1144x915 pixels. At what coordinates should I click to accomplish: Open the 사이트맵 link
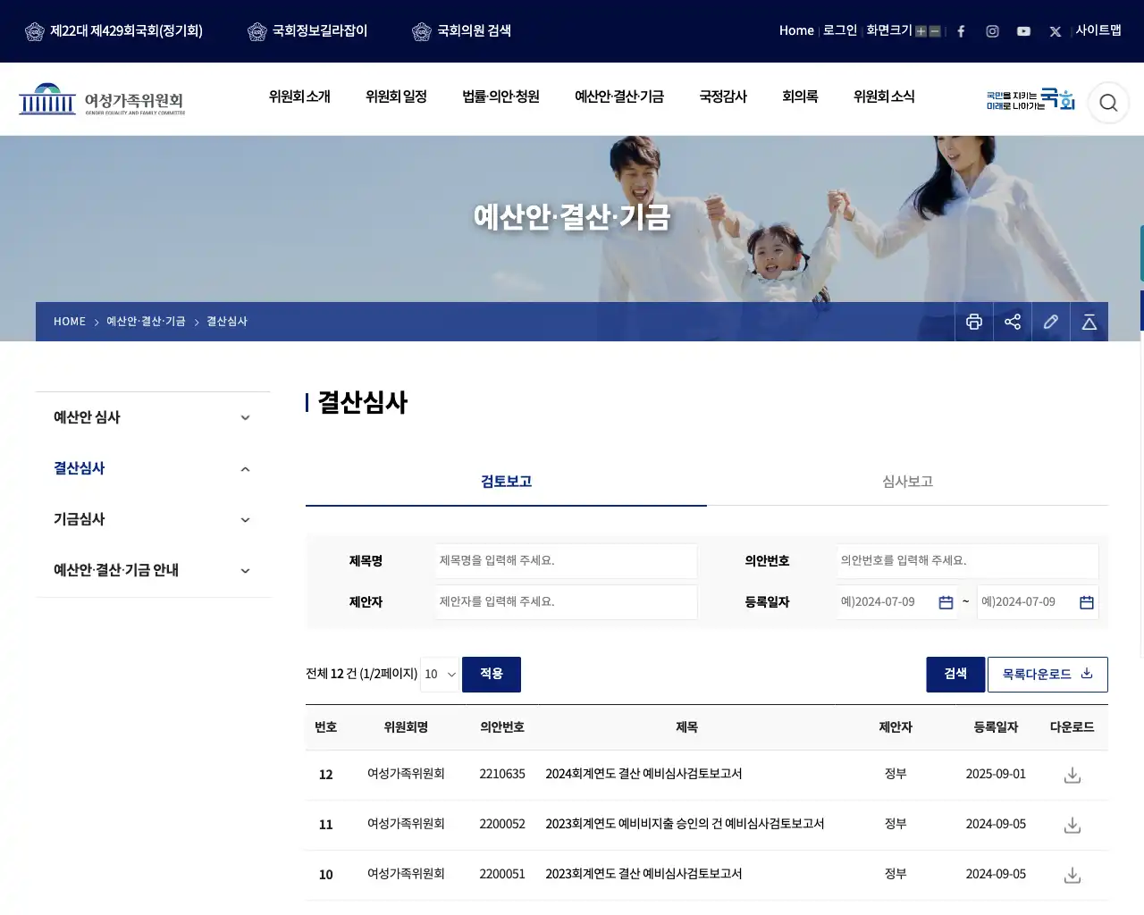click(1098, 30)
